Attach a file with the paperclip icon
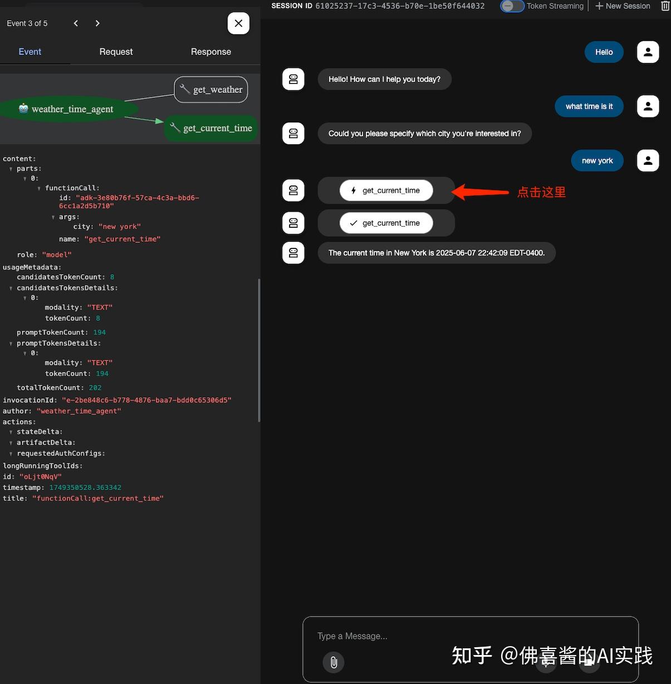671x684 pixels. [333, 662]
